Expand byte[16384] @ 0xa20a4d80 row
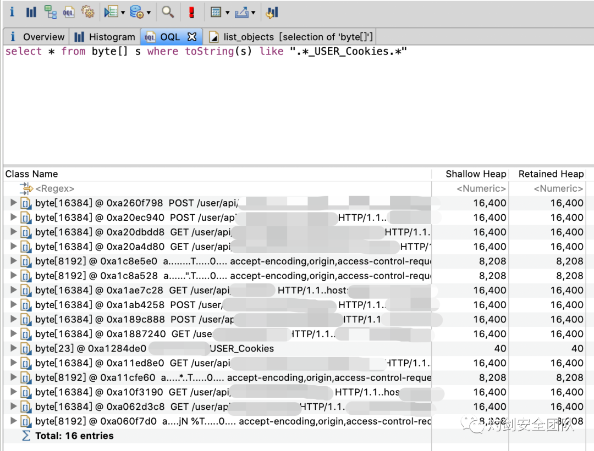This screenshot has width=594, height=451. [13, 246]
